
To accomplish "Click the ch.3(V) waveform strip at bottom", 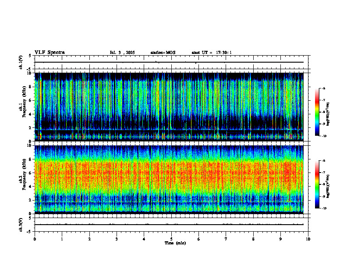I will [171, 225].
